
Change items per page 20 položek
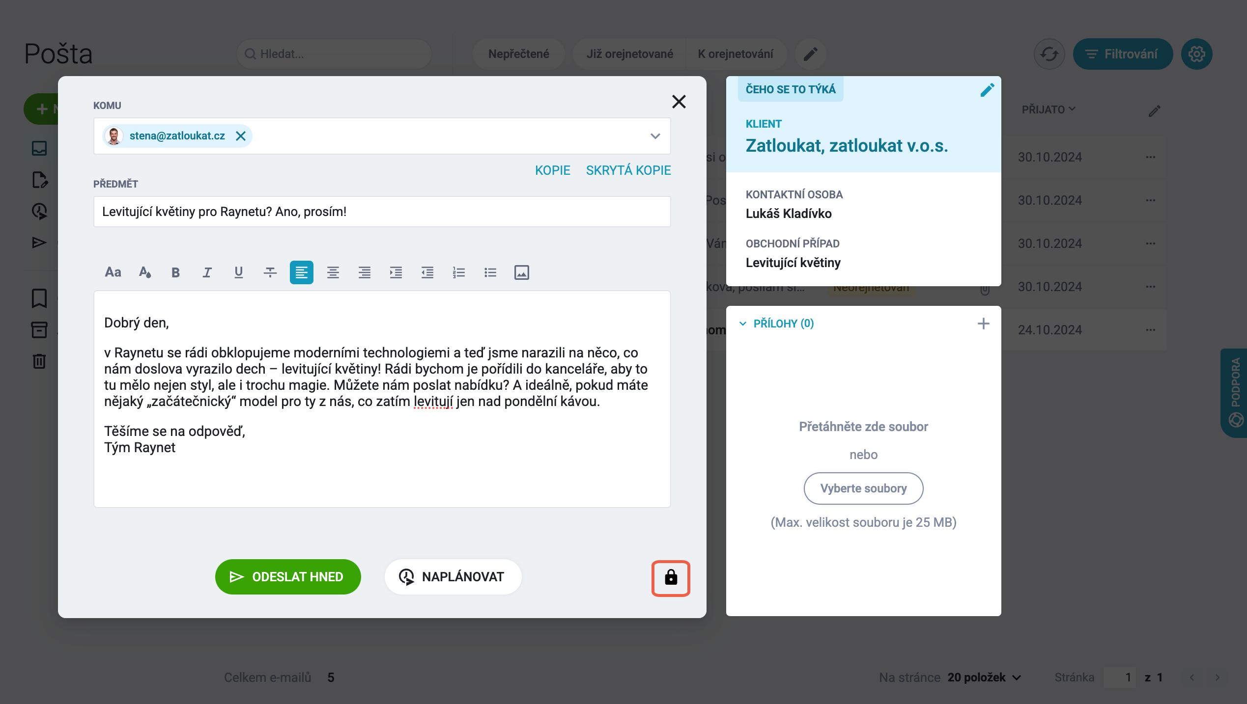click(984, 677)
